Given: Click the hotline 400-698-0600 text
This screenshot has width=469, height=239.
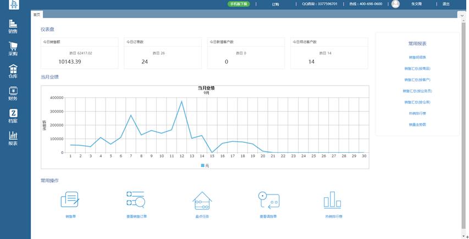Looking at the screenshot, I should [x=366, y=4].
